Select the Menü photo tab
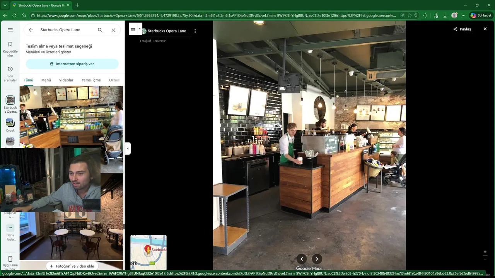495x278 pixels. [46, 80]
